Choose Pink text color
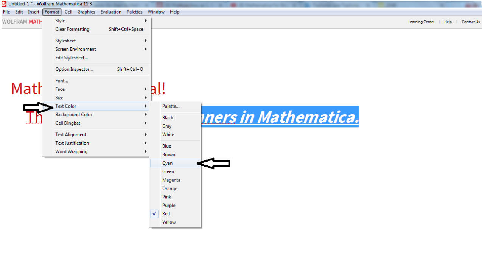 [x=175, y=197]
